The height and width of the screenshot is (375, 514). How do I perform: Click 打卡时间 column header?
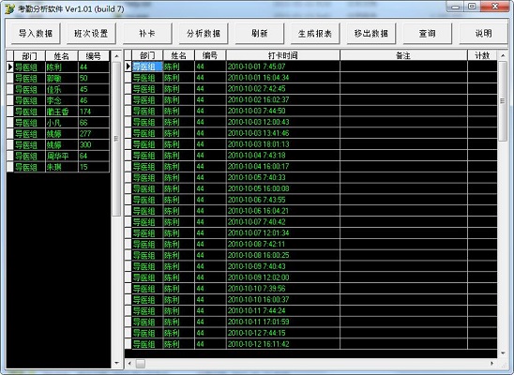coord(283,55)
